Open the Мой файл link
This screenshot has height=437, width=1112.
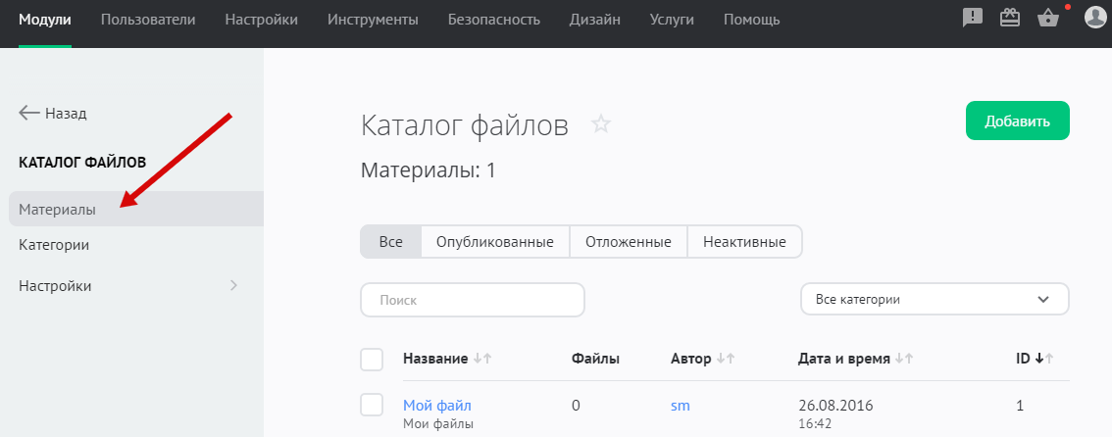click(x=437, y=405)
